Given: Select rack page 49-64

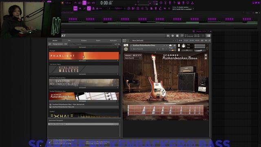Looking at the screenshot, I should pos(197,40).
